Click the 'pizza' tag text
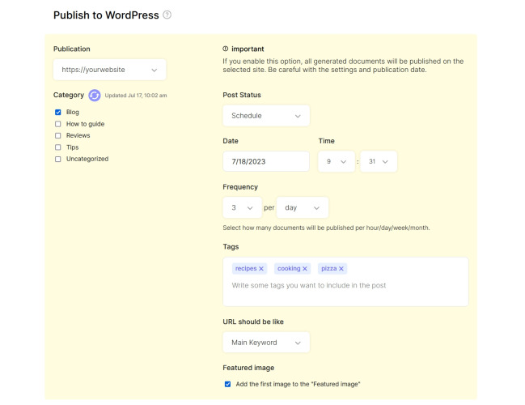Viewport: 525px width, 405px height. [x=328, y=269]
